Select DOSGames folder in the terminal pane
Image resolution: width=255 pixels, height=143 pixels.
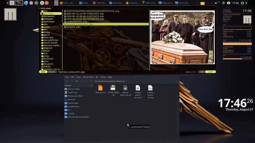tap(47, 19)
